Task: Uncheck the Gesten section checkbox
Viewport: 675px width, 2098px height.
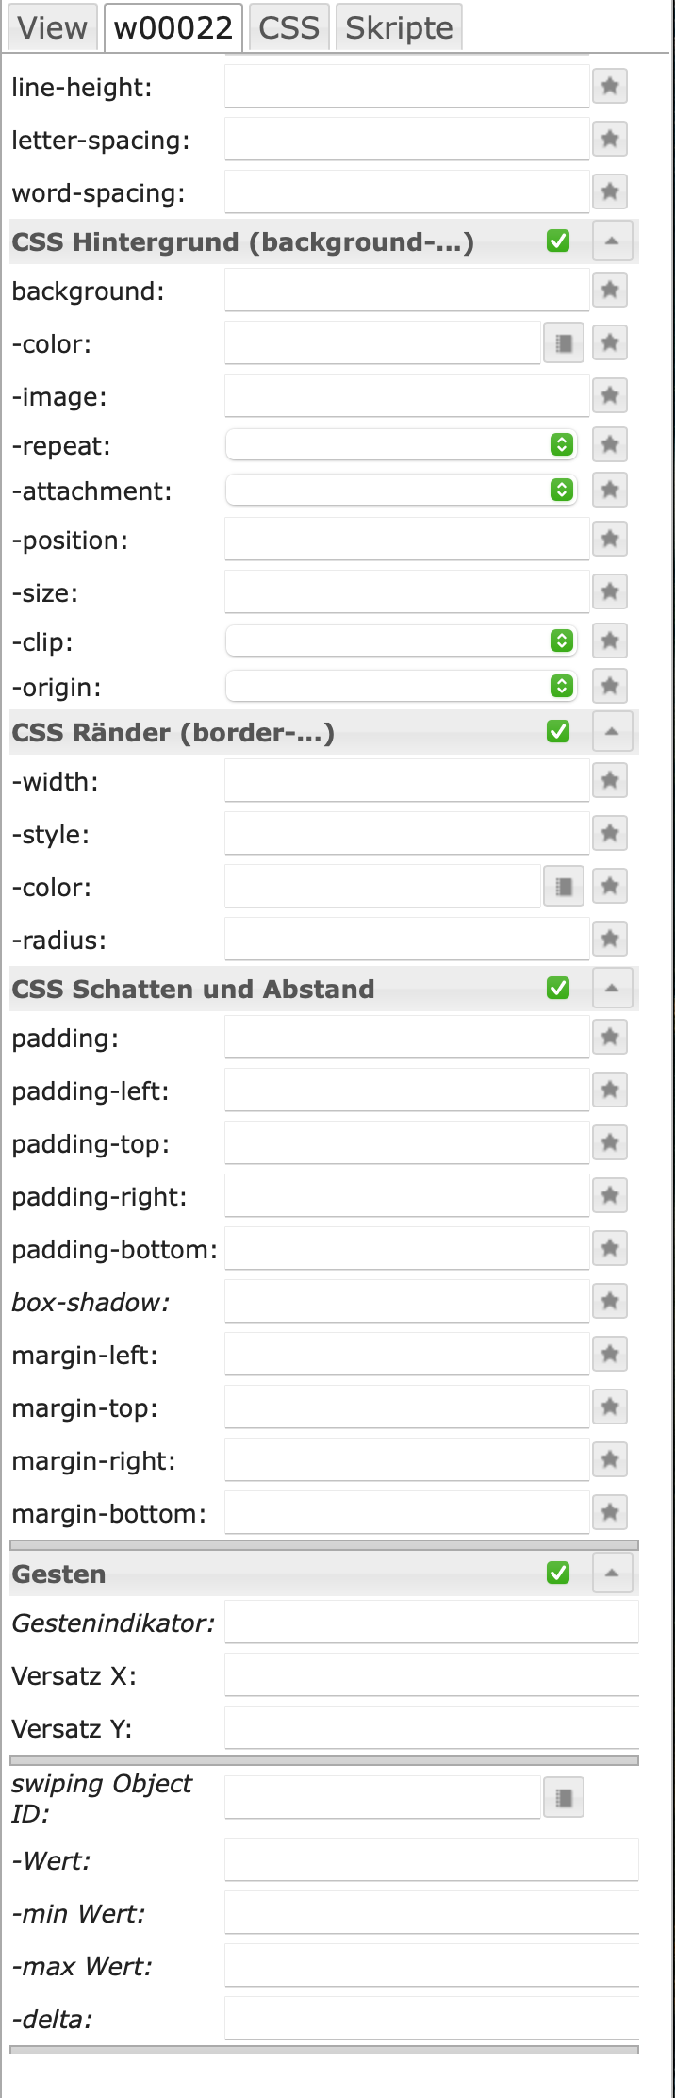Action: [x=558, y=1573]
